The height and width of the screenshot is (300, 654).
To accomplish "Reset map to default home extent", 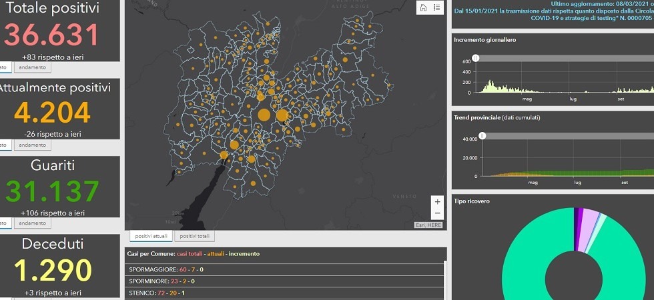I will coord(423,7).
